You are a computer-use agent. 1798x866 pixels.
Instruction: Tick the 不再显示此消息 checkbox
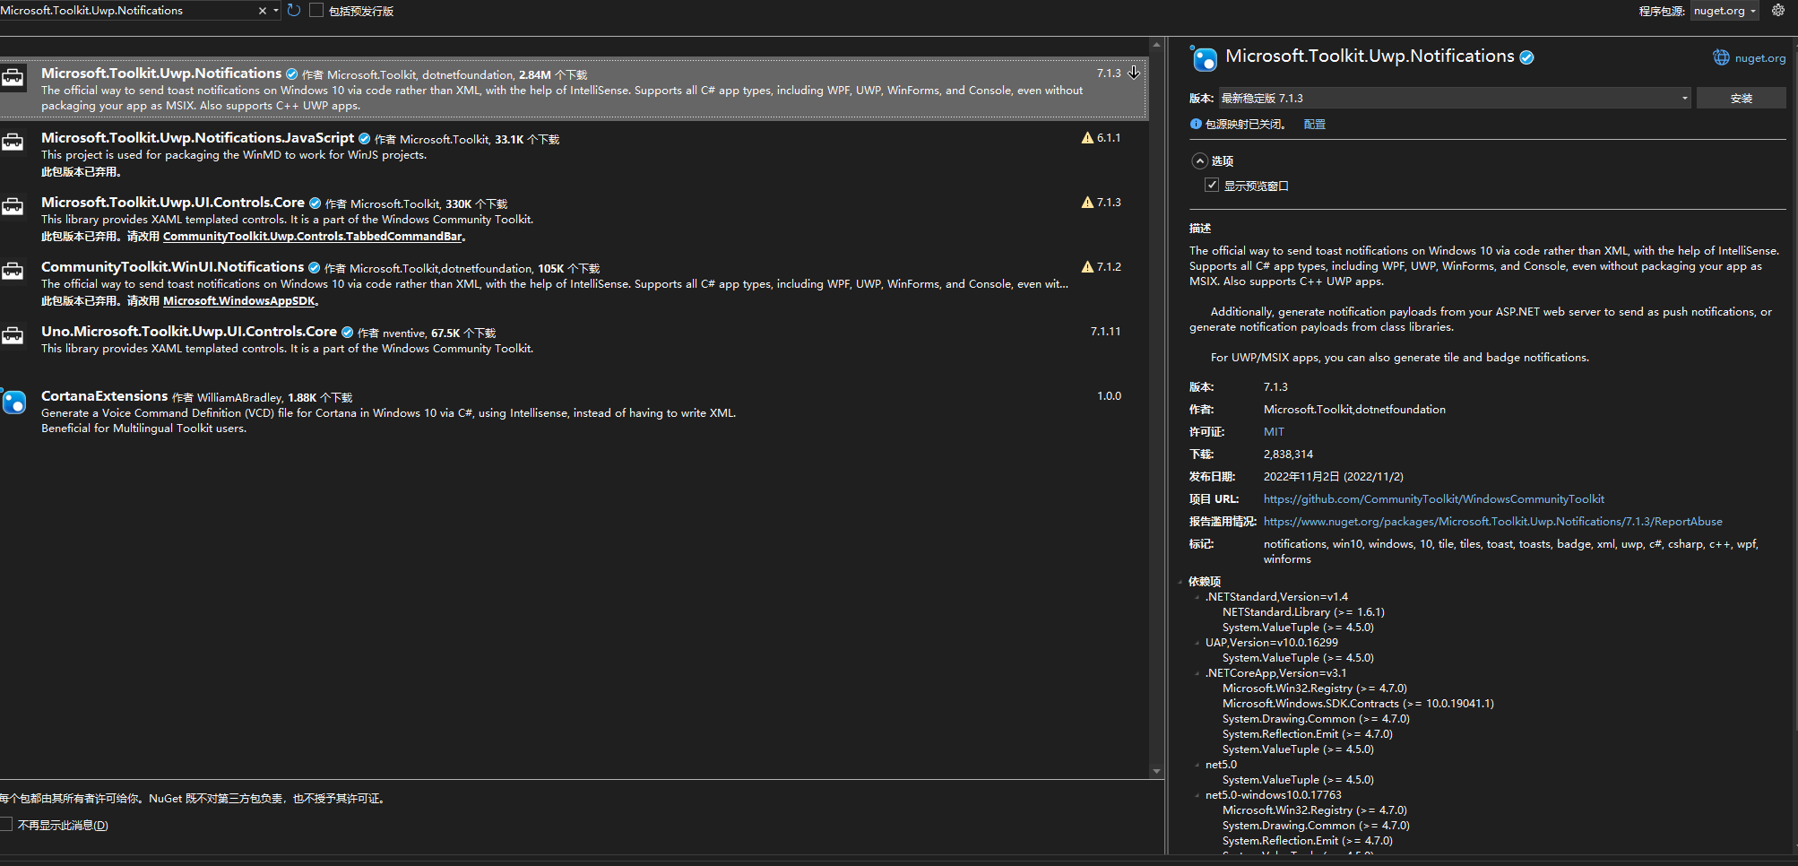[x=6, y=825]
